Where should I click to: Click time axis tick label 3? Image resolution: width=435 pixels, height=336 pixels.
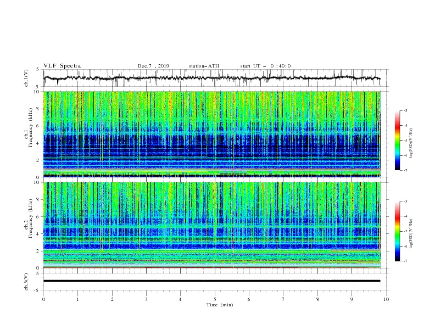tap(146, 299)
